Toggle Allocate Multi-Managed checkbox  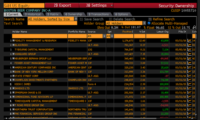149,23
